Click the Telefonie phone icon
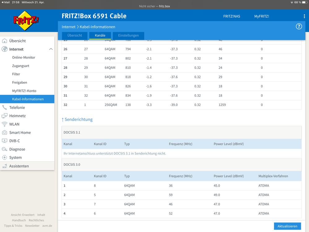Screen dimensions: 309x232 pyautogui.click(x=5, y=107)
